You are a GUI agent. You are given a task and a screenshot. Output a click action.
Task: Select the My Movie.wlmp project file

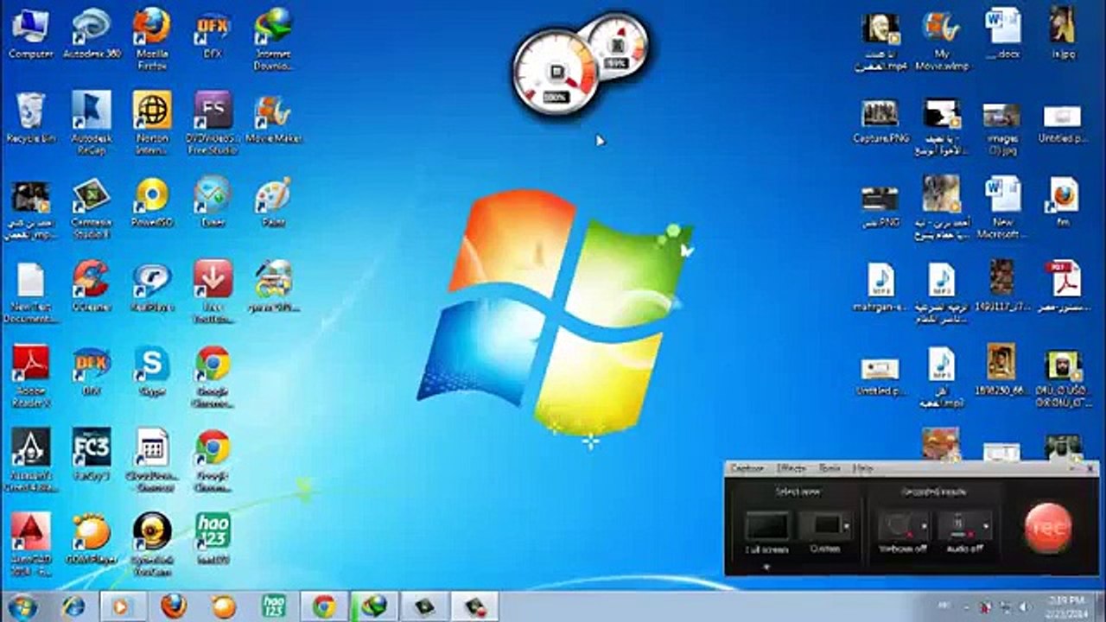tap(941, 41)
